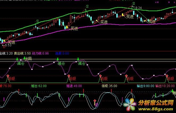This screenshot has width=176, height=113.
Task: Click the rightmost 买进 label on the price chart
Action: (x=152, y=21)
